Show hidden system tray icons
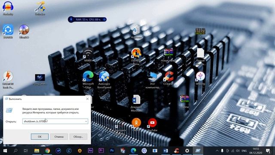The width and height of the screenshot is (275, 155). point(217,151)
